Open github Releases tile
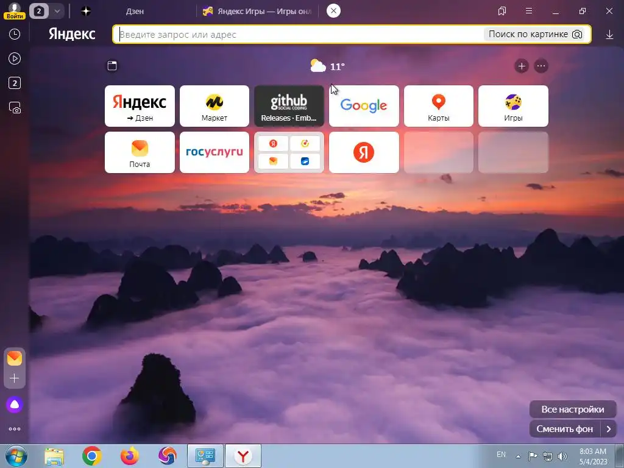This screenshot has width=624, height=468. (x=289, y=106)
